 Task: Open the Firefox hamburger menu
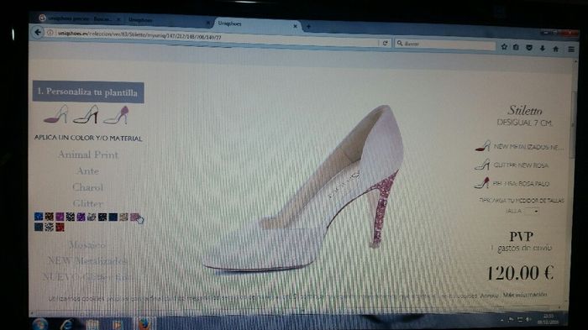pos(570,50)
